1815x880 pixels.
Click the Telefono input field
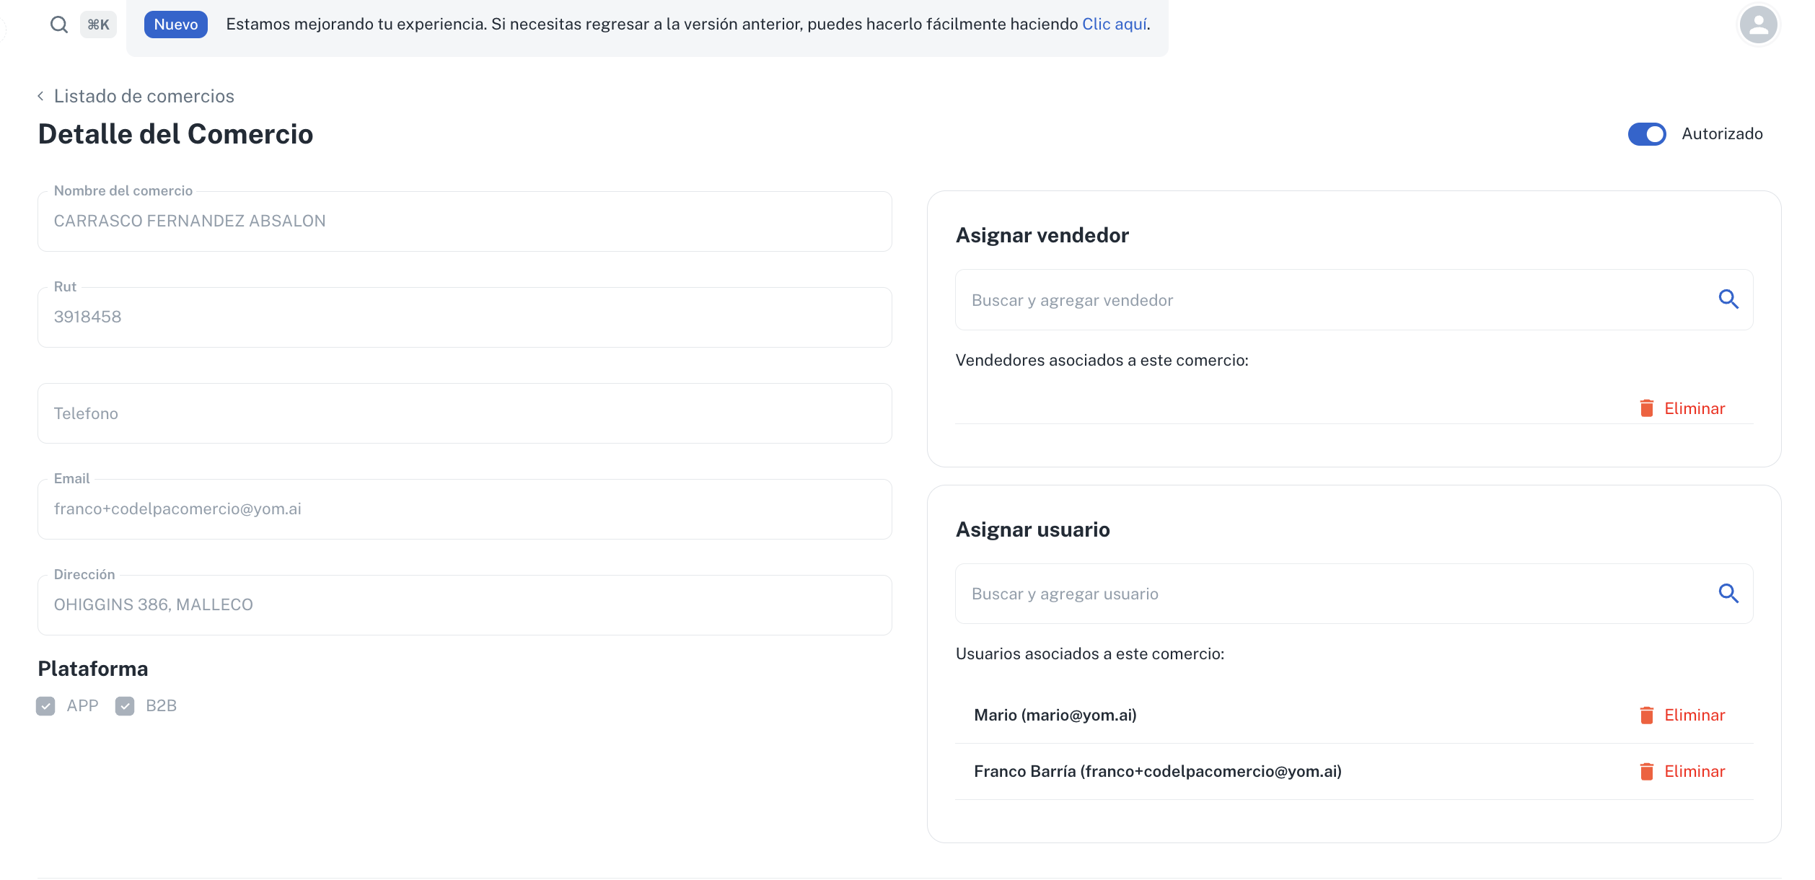click(x=465, y=413)
